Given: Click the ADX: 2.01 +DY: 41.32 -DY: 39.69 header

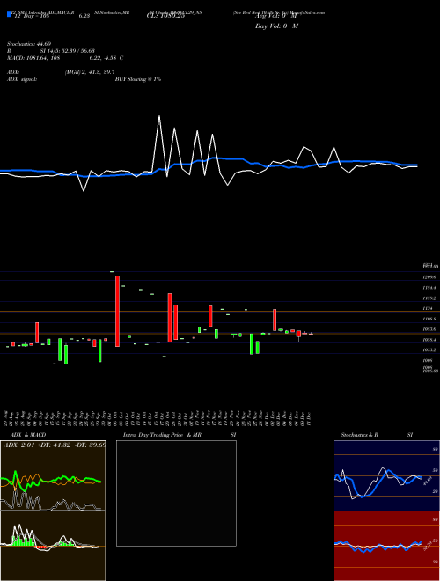Looking at the screenshot, I should pyautogui.click(x=55, y=445).
